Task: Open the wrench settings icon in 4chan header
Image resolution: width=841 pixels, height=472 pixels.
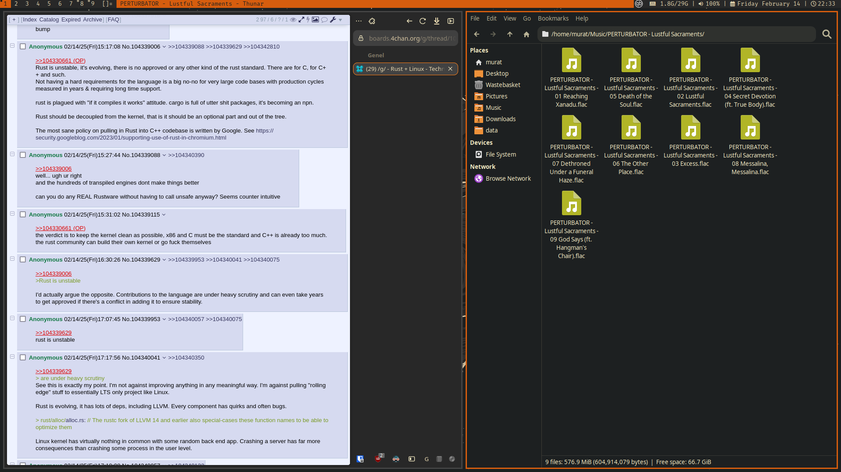Action: 333,20
